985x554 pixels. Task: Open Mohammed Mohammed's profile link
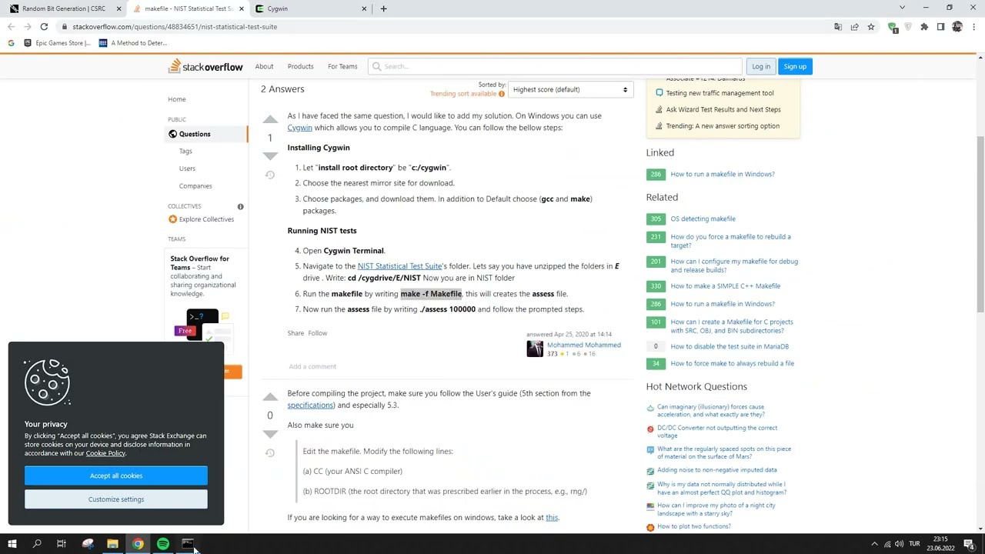pos(584,345)
